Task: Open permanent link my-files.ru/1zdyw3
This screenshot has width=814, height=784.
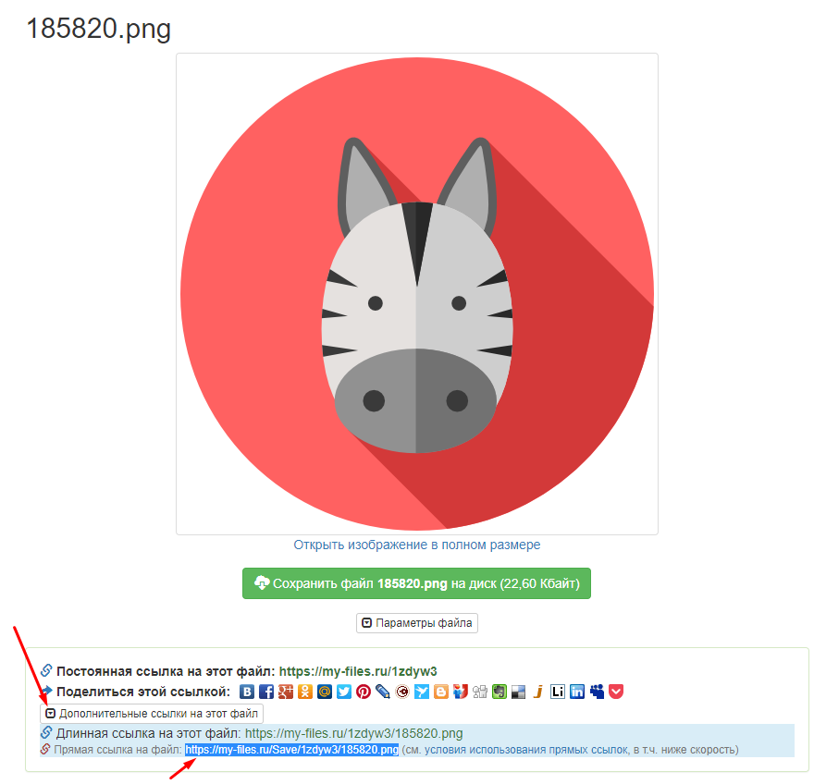Action: tap(358, 671)
